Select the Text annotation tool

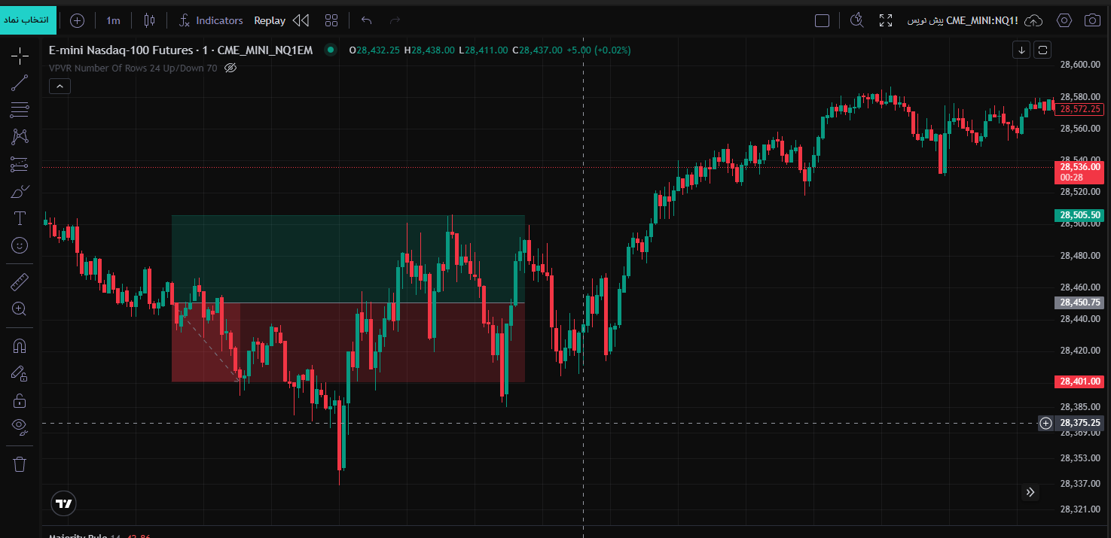click(x=20, y=218)
